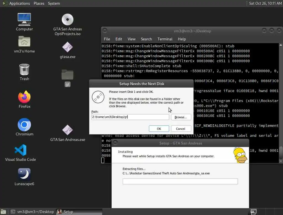Click the show desktop icon in bottom panel
The image size is (283, 215).
click(3, 212)
